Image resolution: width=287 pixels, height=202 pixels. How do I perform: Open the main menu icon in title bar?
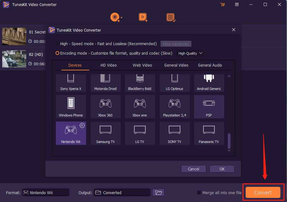[237, 4]
